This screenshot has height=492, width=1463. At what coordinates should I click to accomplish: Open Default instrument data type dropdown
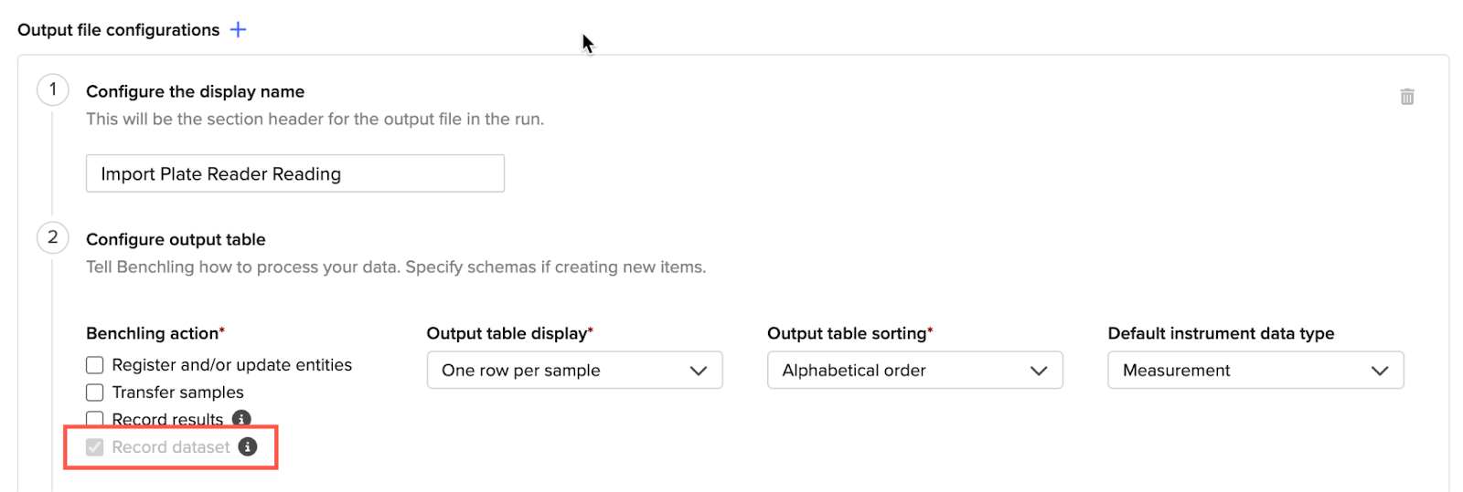pos(1255,370)
